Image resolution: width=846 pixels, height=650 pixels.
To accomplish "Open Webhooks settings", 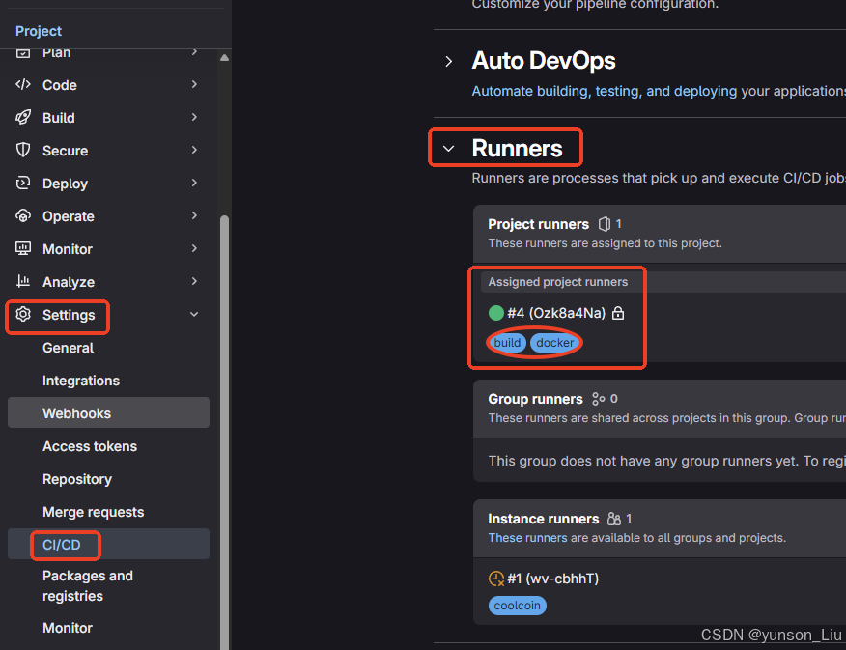I will point(108,413).
